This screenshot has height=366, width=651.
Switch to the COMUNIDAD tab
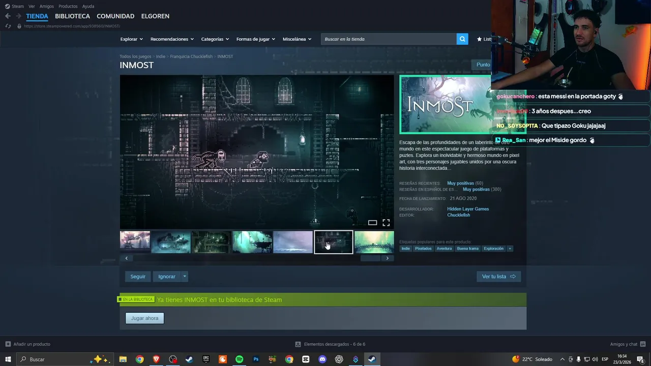115,16
